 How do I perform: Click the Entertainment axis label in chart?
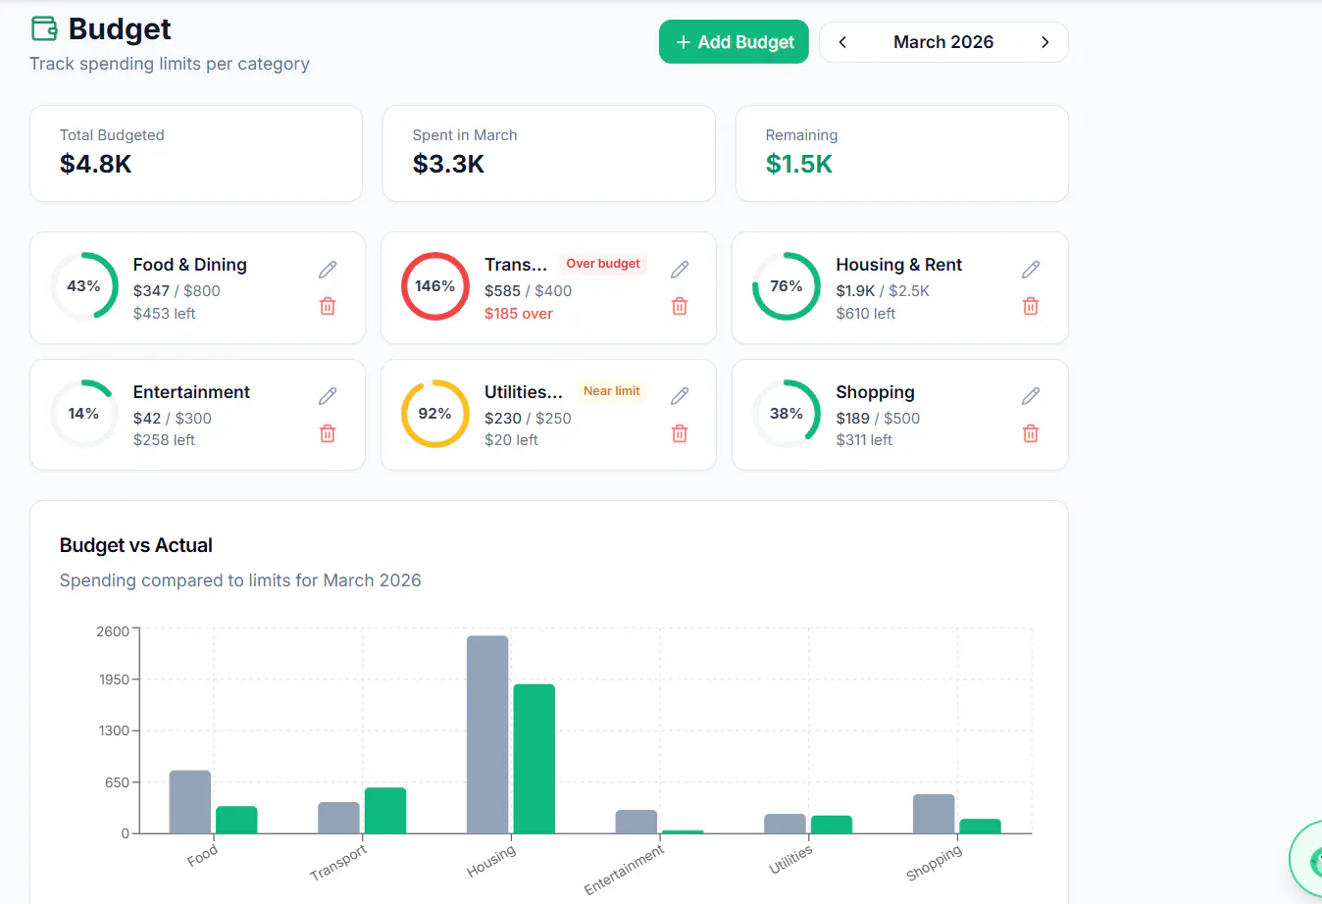pos(624,870)
